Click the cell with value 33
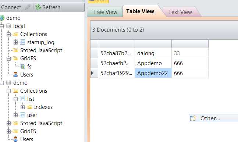 pyautogui.click(x=190, y=53)
